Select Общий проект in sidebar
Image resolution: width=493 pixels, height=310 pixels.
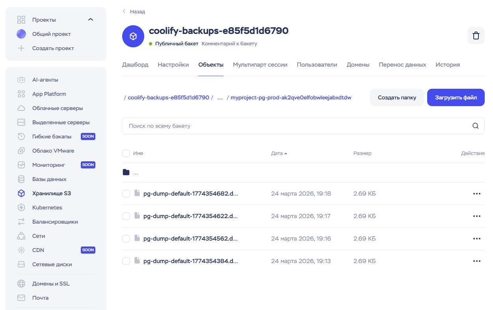tap(51, 34)
